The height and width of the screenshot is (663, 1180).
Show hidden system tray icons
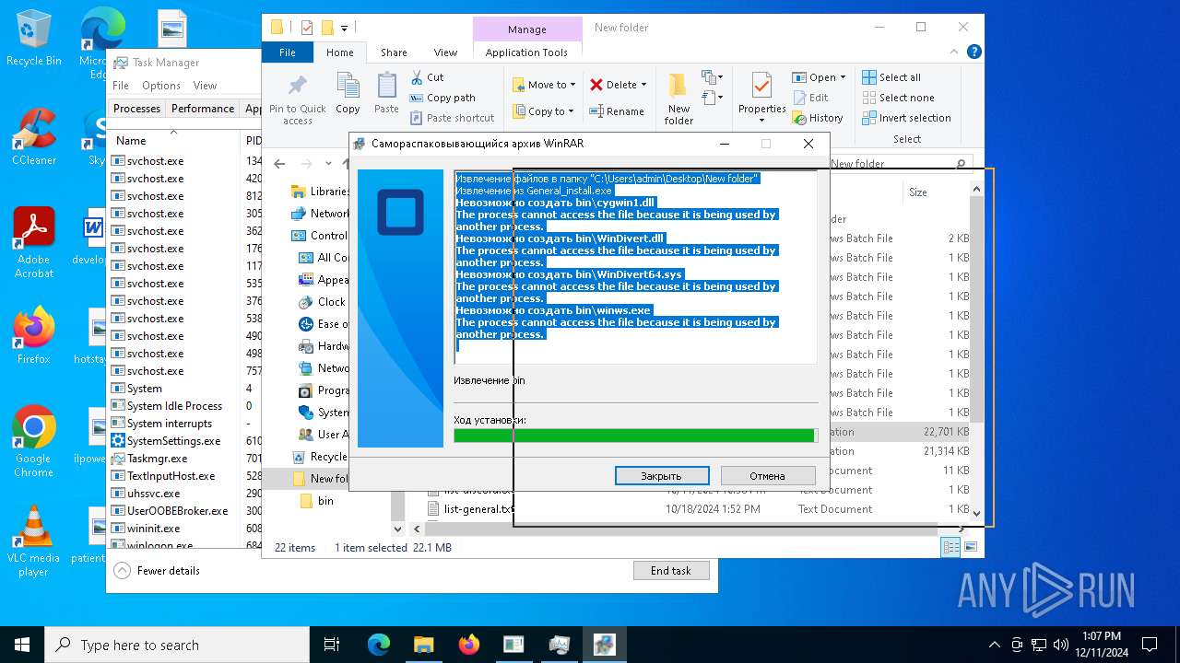994,645
